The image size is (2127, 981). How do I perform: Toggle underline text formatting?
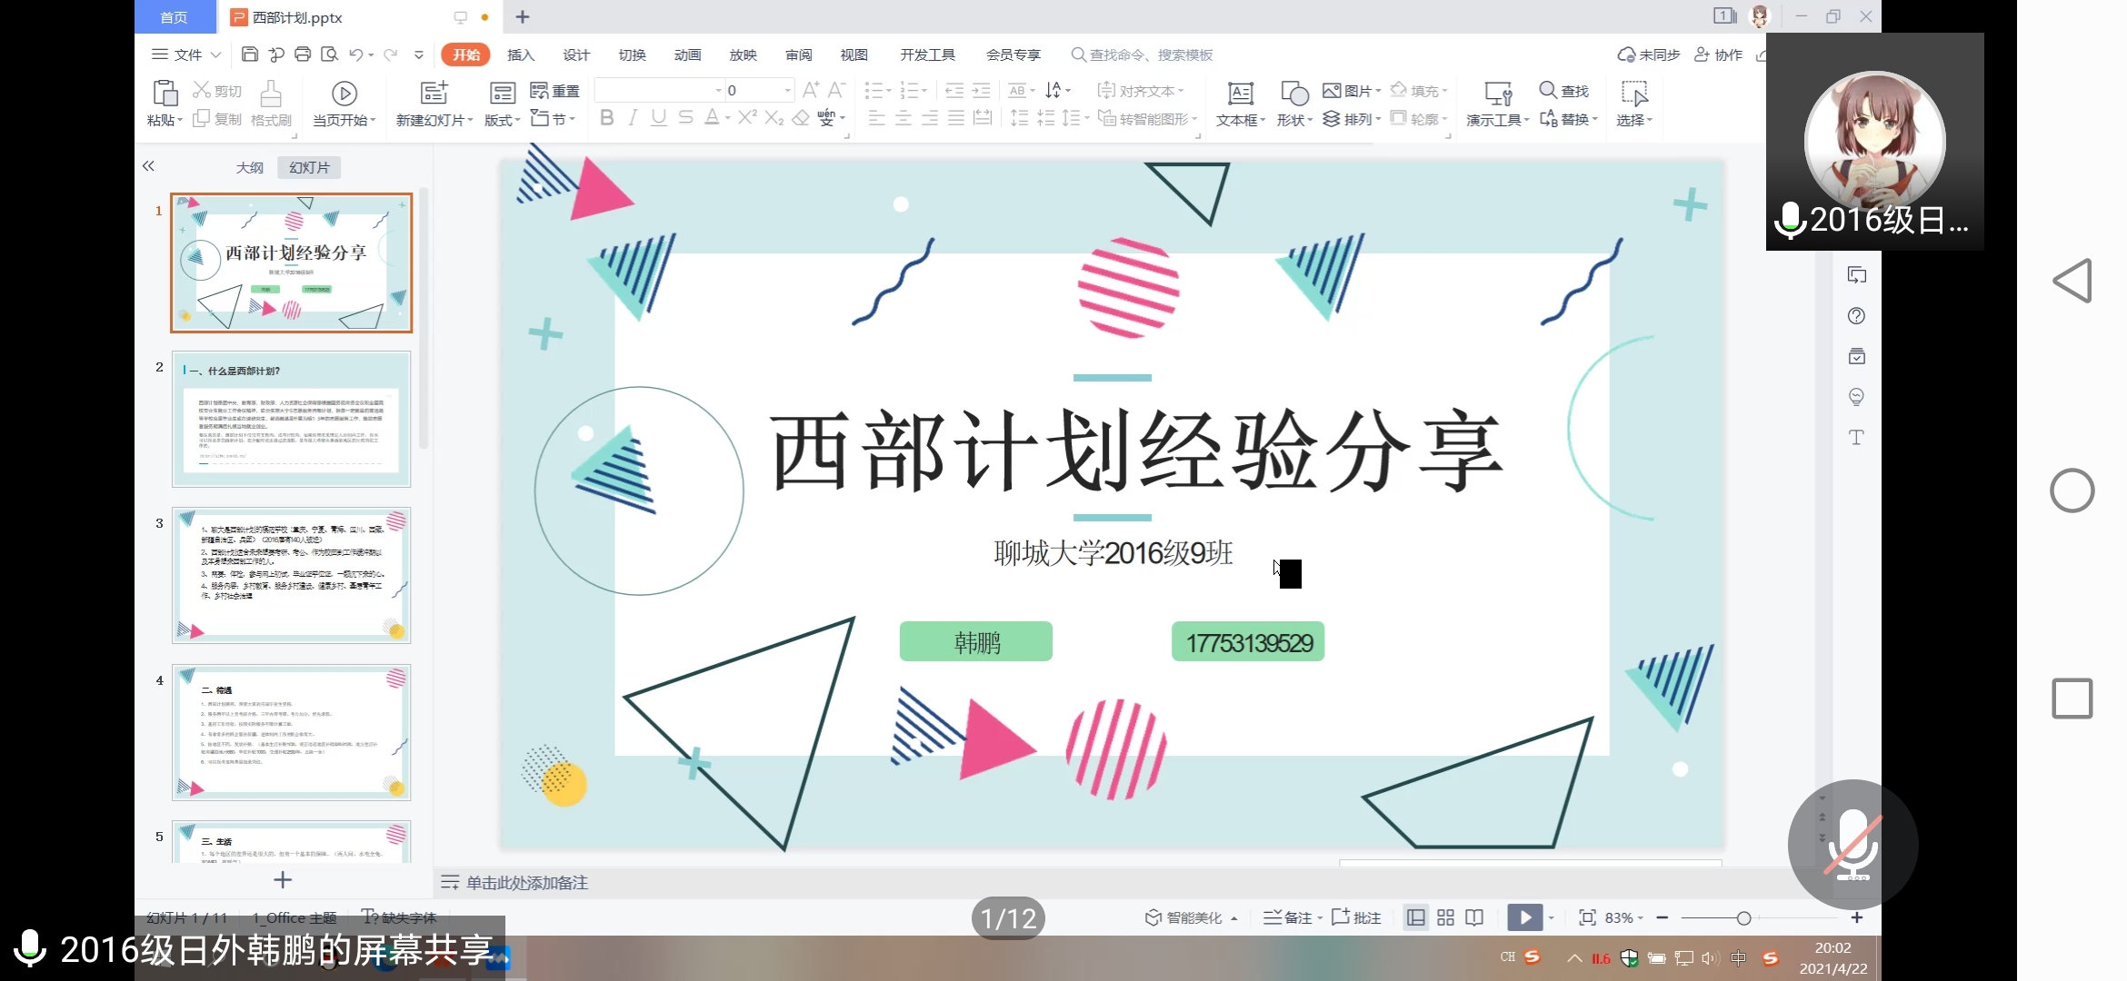pos(658,118)
